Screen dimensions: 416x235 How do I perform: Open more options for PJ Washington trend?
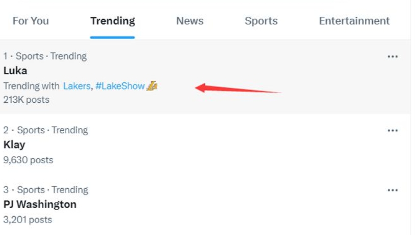[392, 190]
